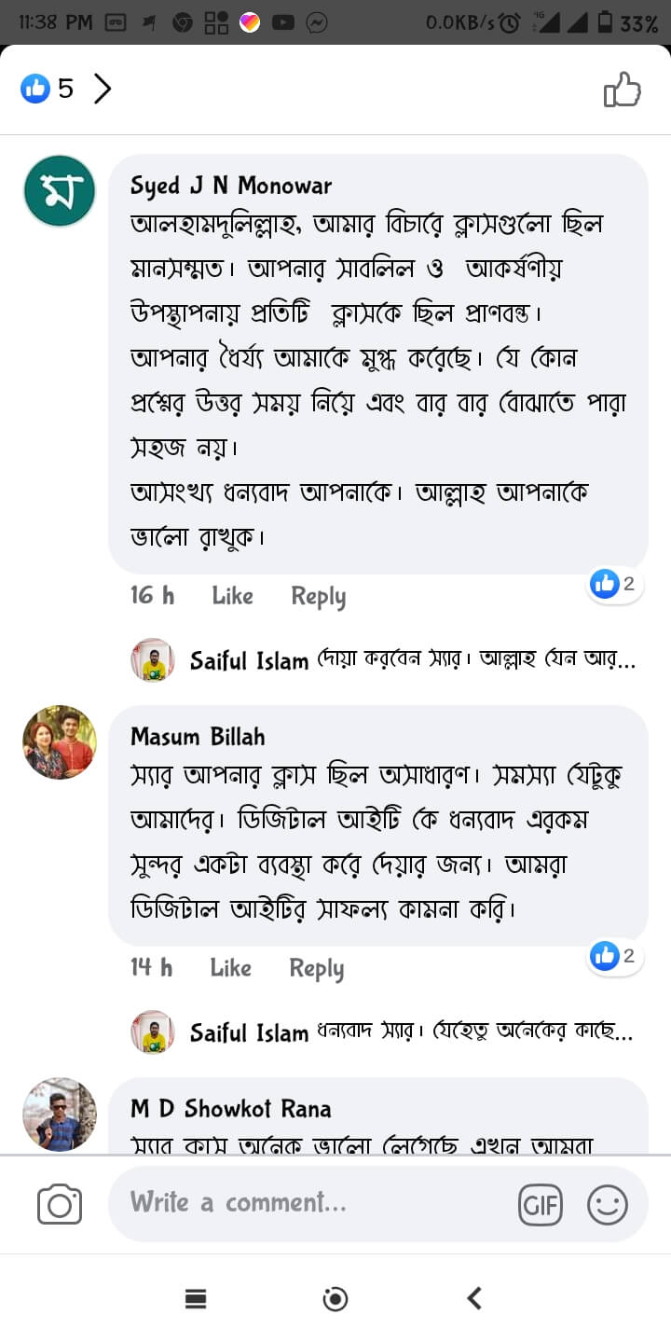The height and width of the screenshot is (1343, 671).
Task: Expand Saiful Islam's reply under Masum Billah's comment
Action: (x=412, y=1032)
